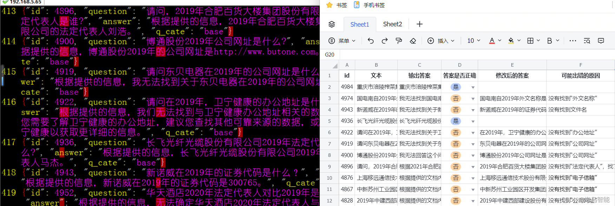
Task: Click the undo arrow
Action: (371, 41)
